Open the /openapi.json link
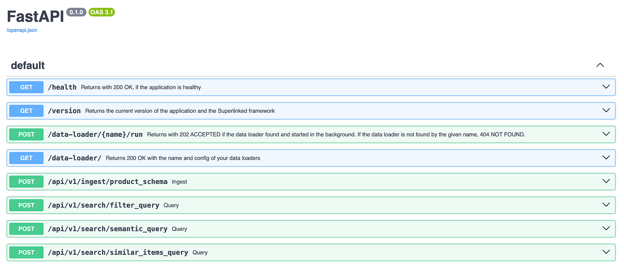The image size is (624, 271). (22, 30)
